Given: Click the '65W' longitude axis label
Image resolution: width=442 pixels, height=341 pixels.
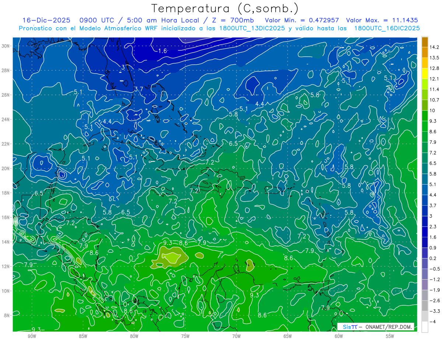Looking at the screenshot, I should 288,336.
